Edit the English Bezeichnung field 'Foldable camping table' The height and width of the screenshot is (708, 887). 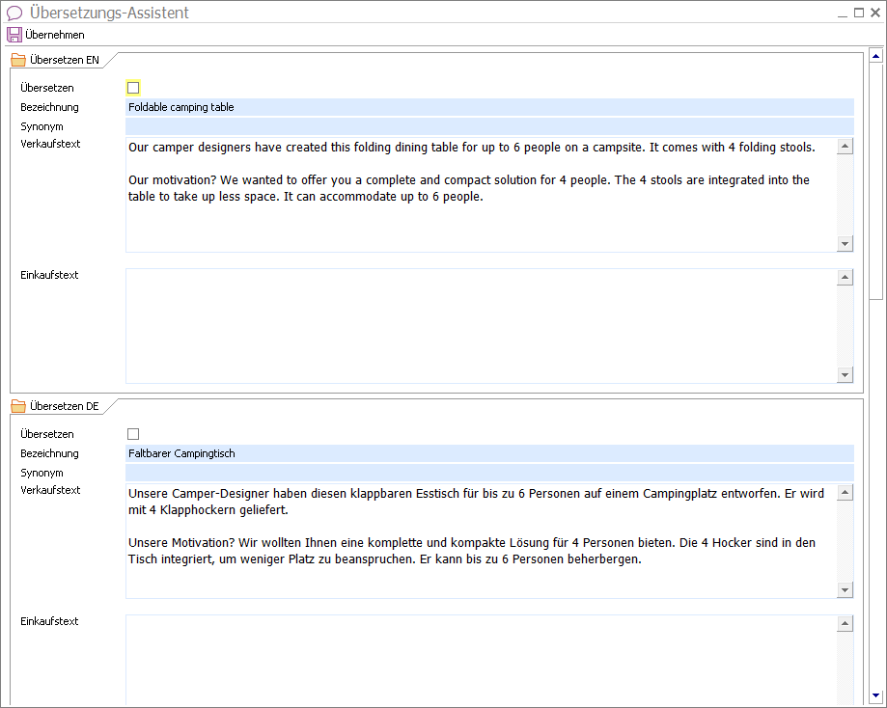click(488, 107)
